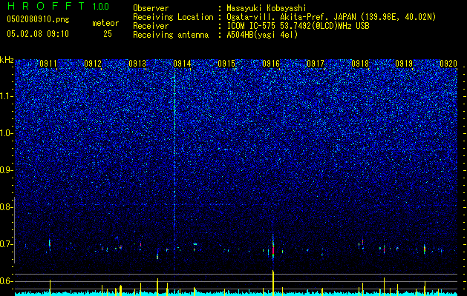Click the 0918 time marker

(x=360, y=64)
